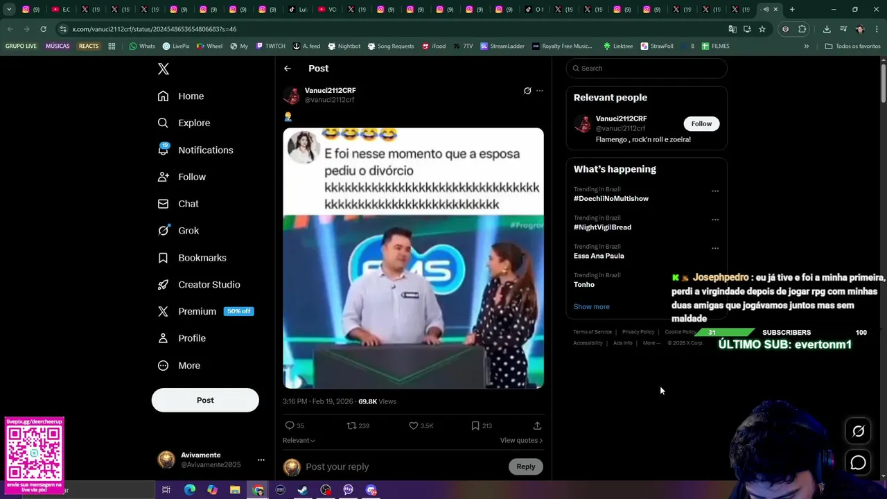Open options for #NightVigilBread trend
887x499 pixels.
715,220
